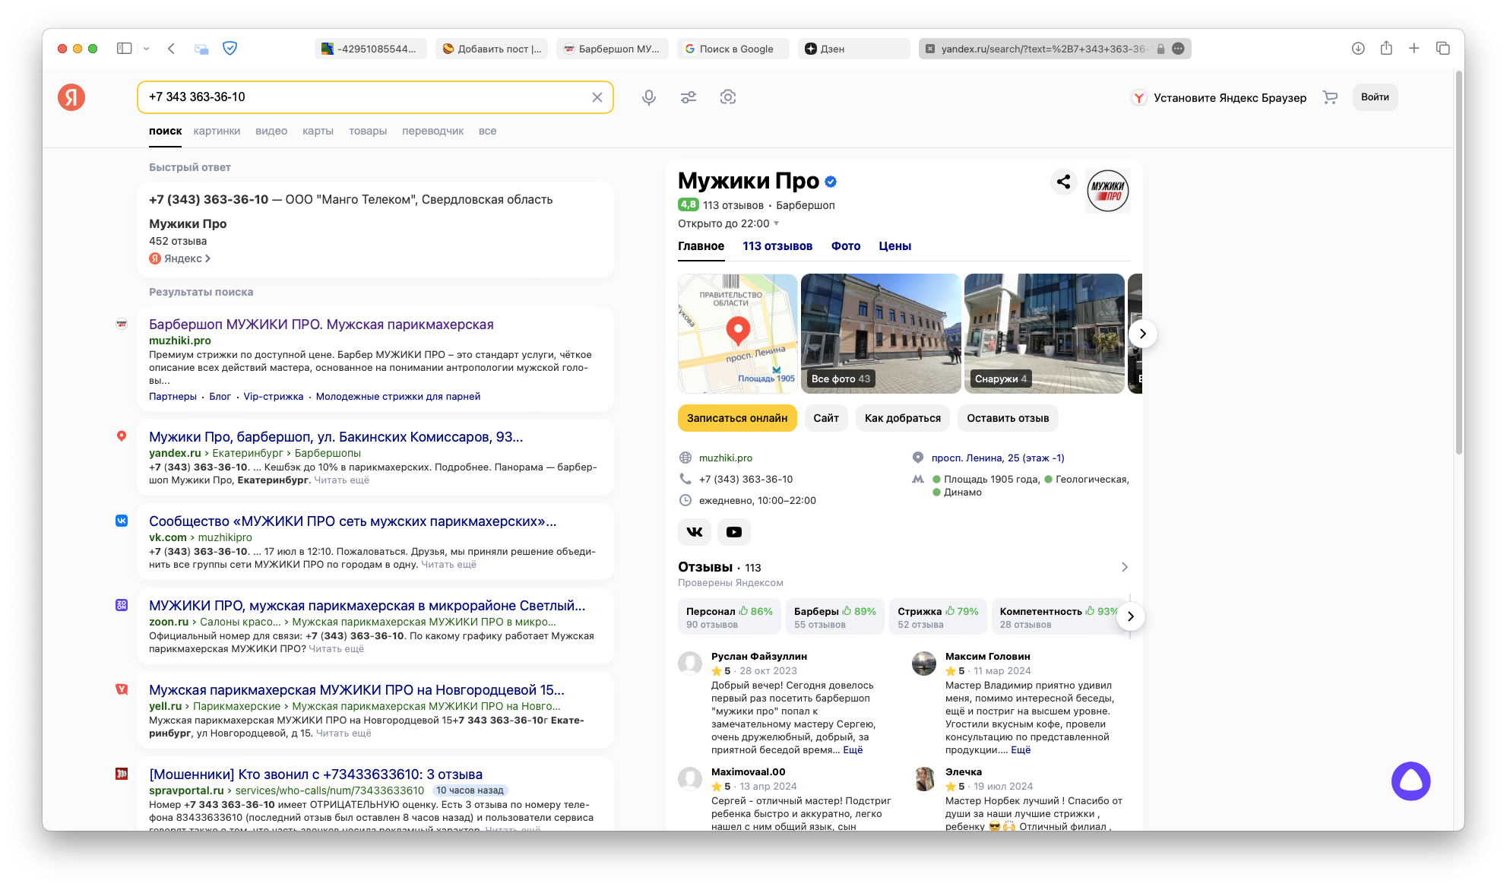
Task: Click the Записаться онлайн button
Action: 737,418
